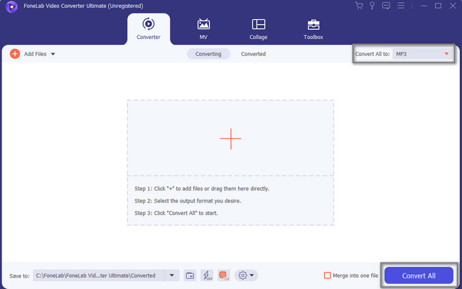Image resolution: width=462 pixels, height=289 pixels.
Task: Open the Converter tab
Action: [x=149, y=29]
